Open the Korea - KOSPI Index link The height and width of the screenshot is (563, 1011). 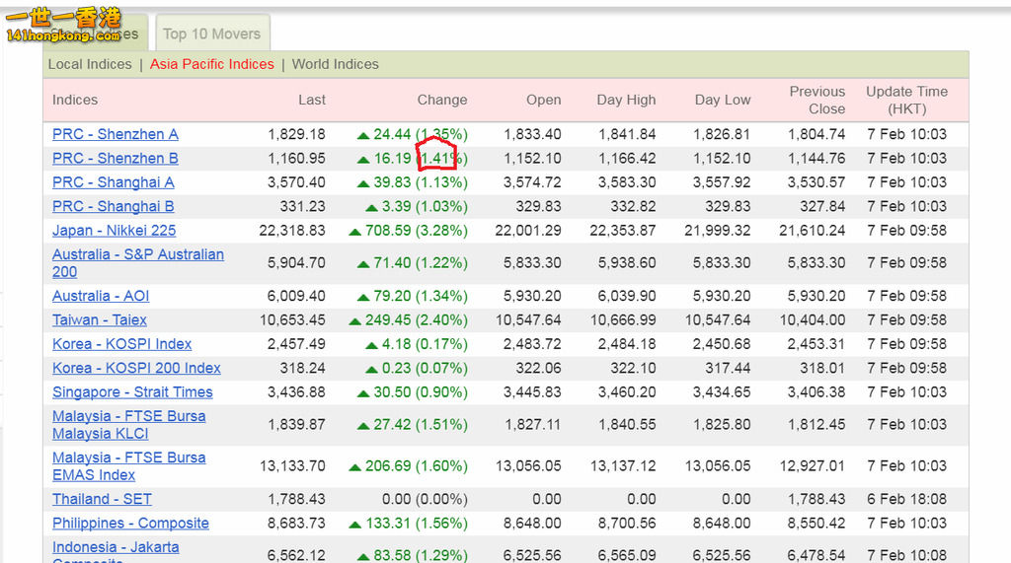(121, 344)
